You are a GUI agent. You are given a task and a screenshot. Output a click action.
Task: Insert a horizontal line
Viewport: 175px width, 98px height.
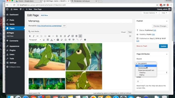point(53,36)
